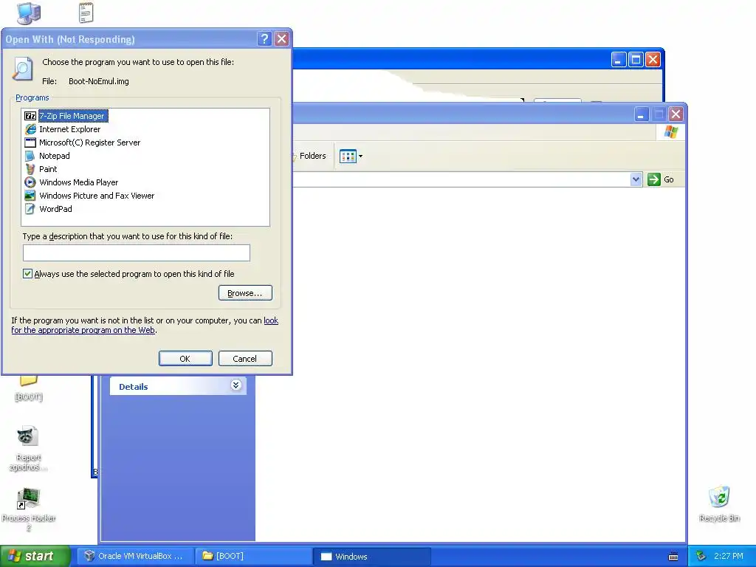Close the Open With dialog
The image size is (756, 567).
click(281, 39)
